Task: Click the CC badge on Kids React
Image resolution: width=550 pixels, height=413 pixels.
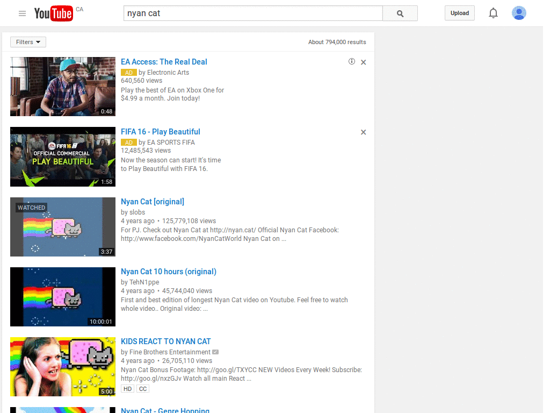Action: coord(143,389)
